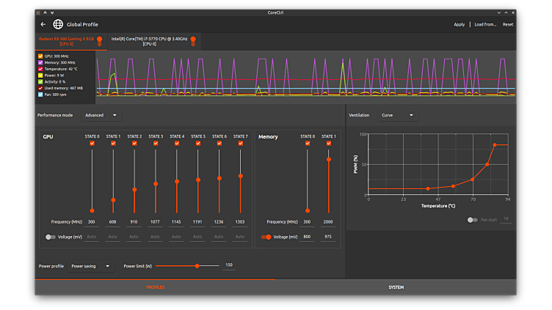Click the back arrow icon
Image resolution: width=552 pixels, height=310 pixels.
click(43, 24)
